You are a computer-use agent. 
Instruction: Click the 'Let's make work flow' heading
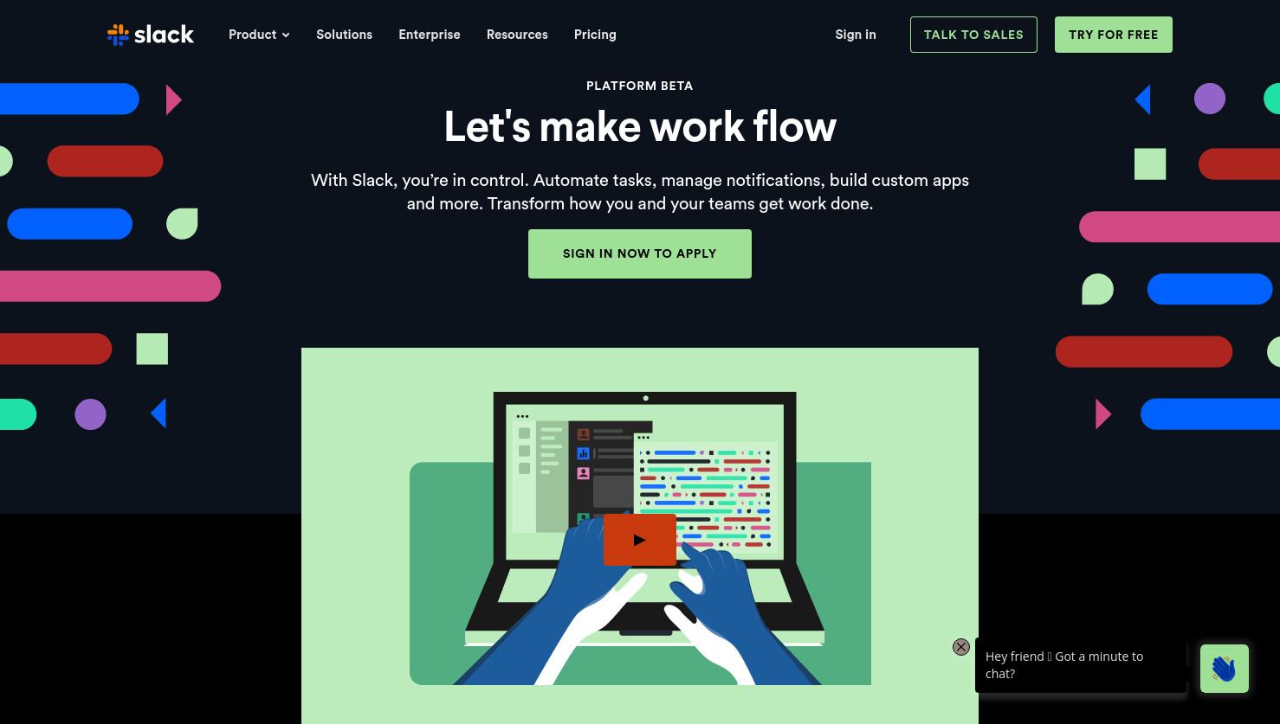pos(640,126)
